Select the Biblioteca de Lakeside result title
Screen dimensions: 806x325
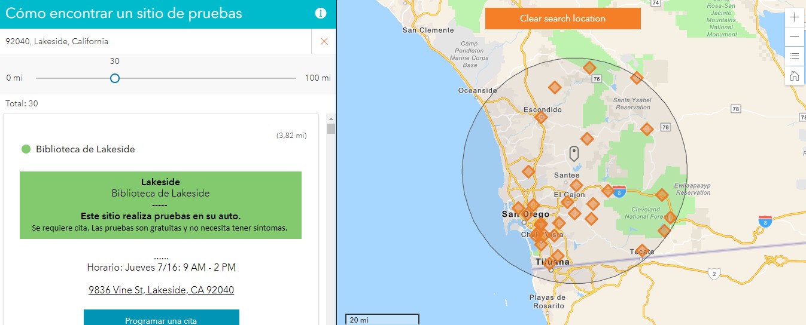(85, 149)
